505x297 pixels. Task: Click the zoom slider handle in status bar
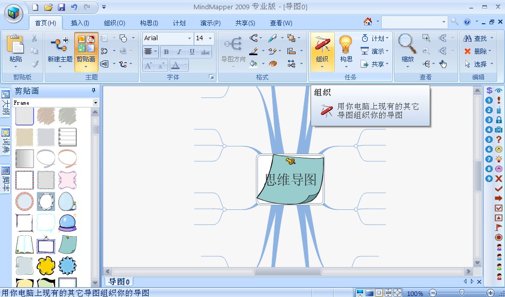462,292
